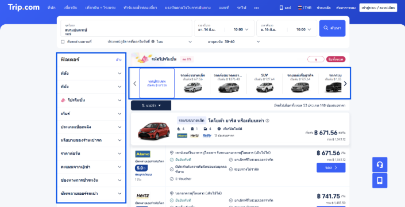Open the phone floating button below the headset

pyautogui.click(x=380, y=181)
